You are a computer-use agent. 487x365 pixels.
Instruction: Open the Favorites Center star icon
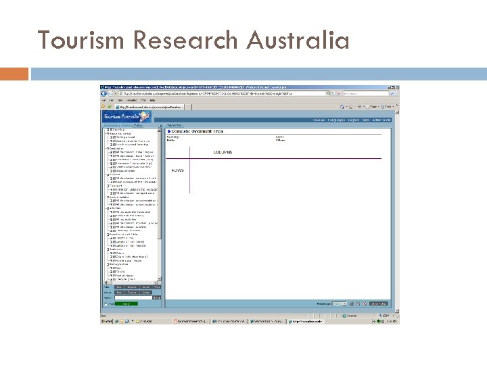[103, 107]
